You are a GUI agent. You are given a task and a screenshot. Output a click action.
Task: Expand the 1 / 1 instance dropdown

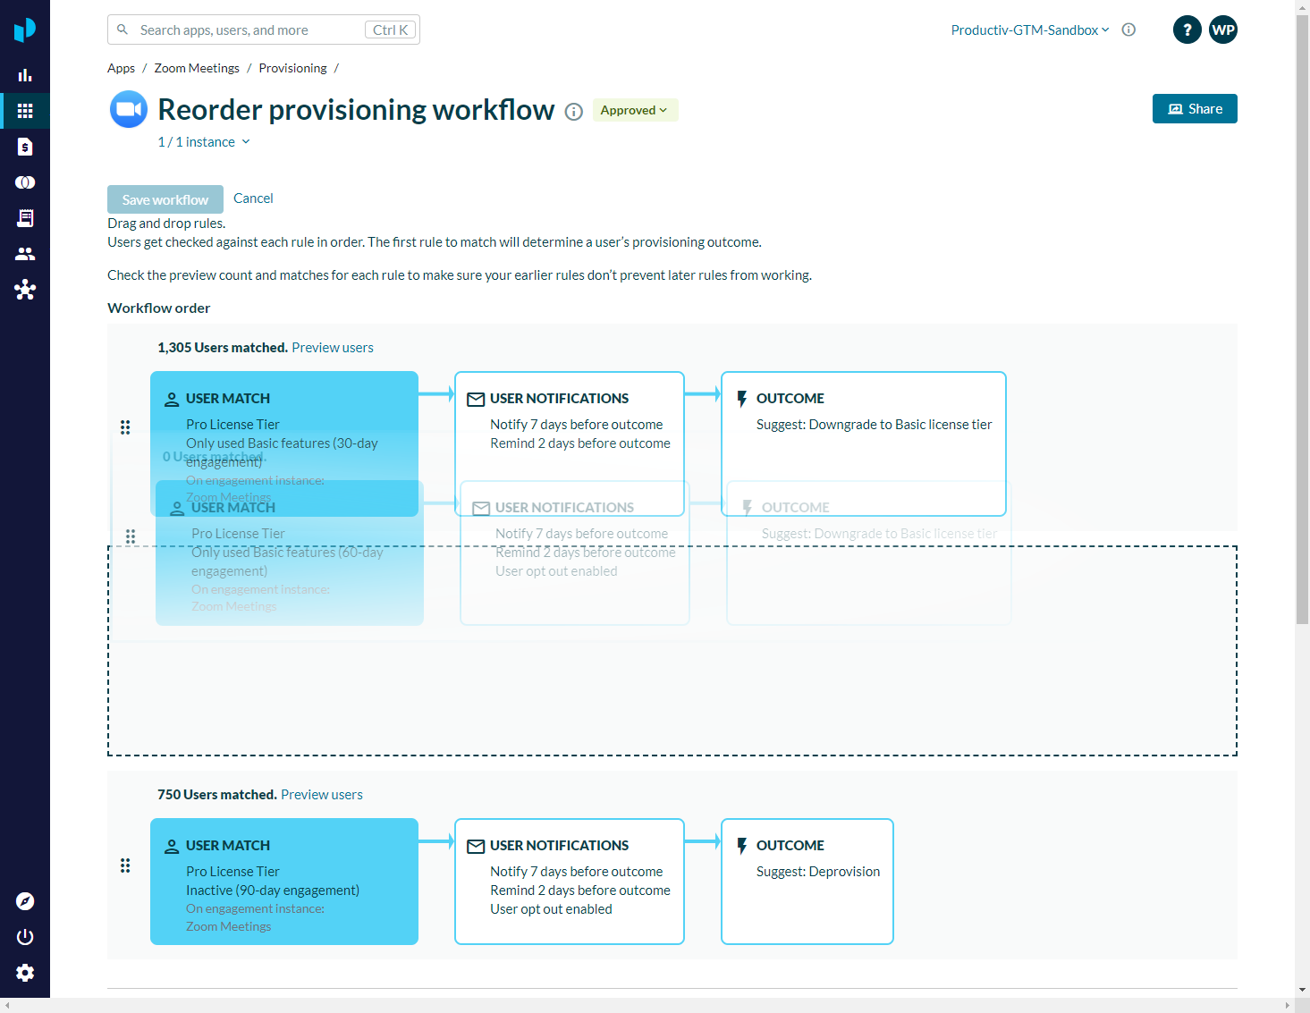(204, 142)
